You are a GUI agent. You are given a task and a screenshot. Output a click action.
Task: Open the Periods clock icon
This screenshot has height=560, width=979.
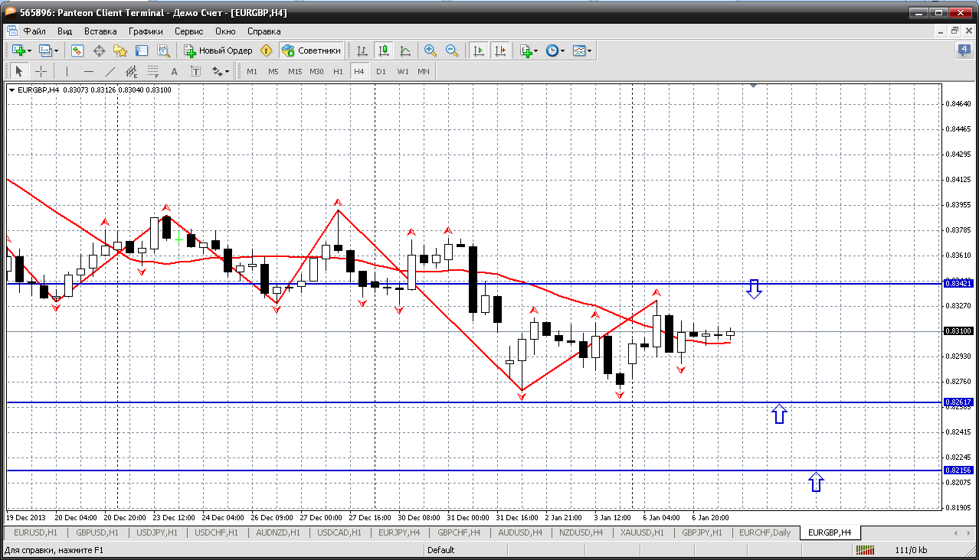coord(552,50)
